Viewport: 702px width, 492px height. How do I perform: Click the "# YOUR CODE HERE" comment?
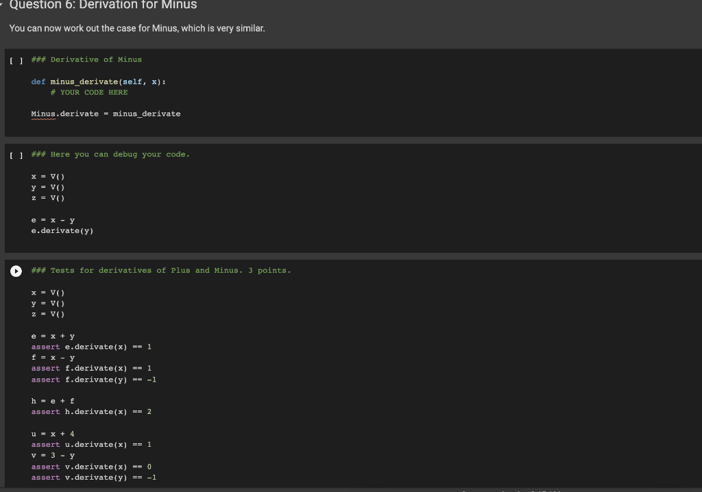90,92
